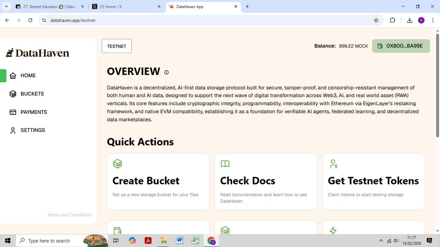Click the info icon beside OVERVIEW
Viewport: 440px width, 247px height.
[166, 72]
